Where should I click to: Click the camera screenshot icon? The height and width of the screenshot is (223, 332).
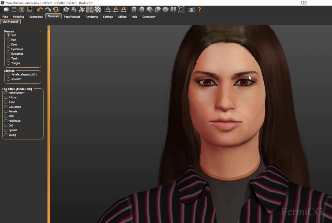pos(191,10)
